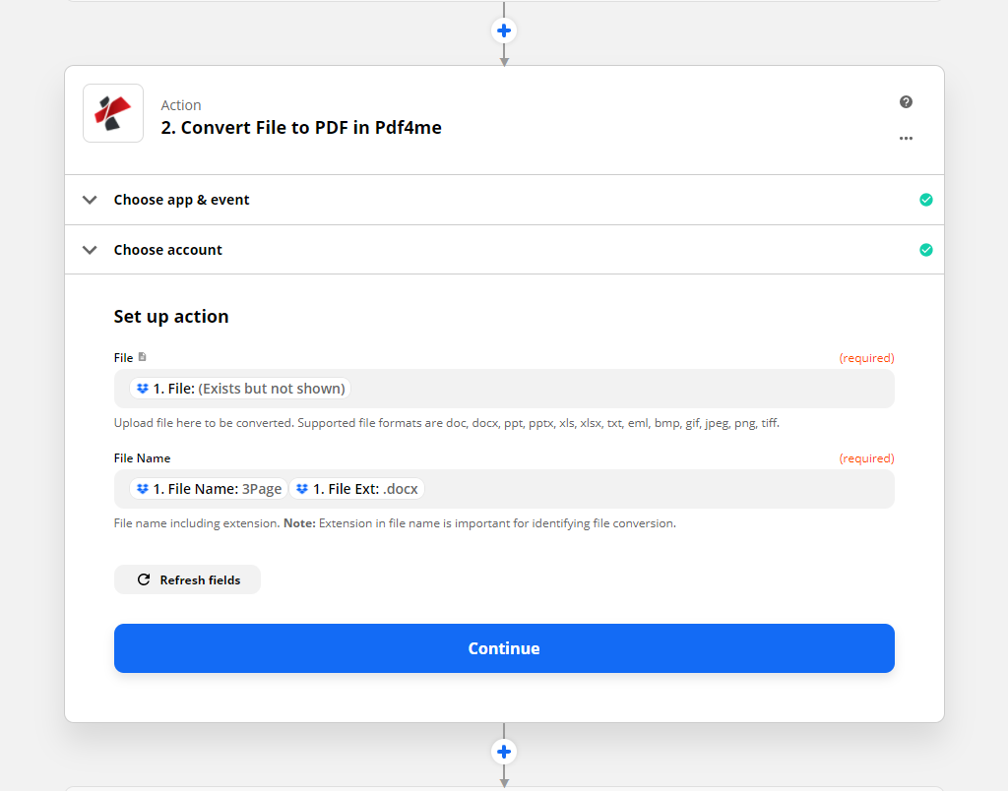Click the Zapier icon inside the File pill
The image size is (1008, 791).
pyautogui.click(x=143, y=388)
